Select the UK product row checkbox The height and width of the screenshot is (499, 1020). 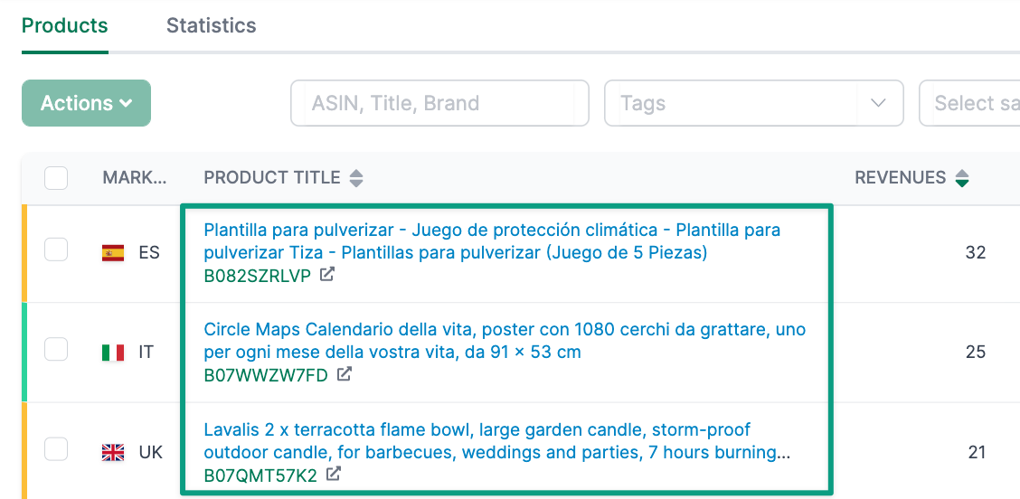(x=56, y=449)
